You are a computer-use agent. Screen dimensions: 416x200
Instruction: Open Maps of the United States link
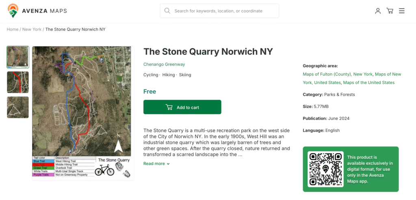(369, 83)
